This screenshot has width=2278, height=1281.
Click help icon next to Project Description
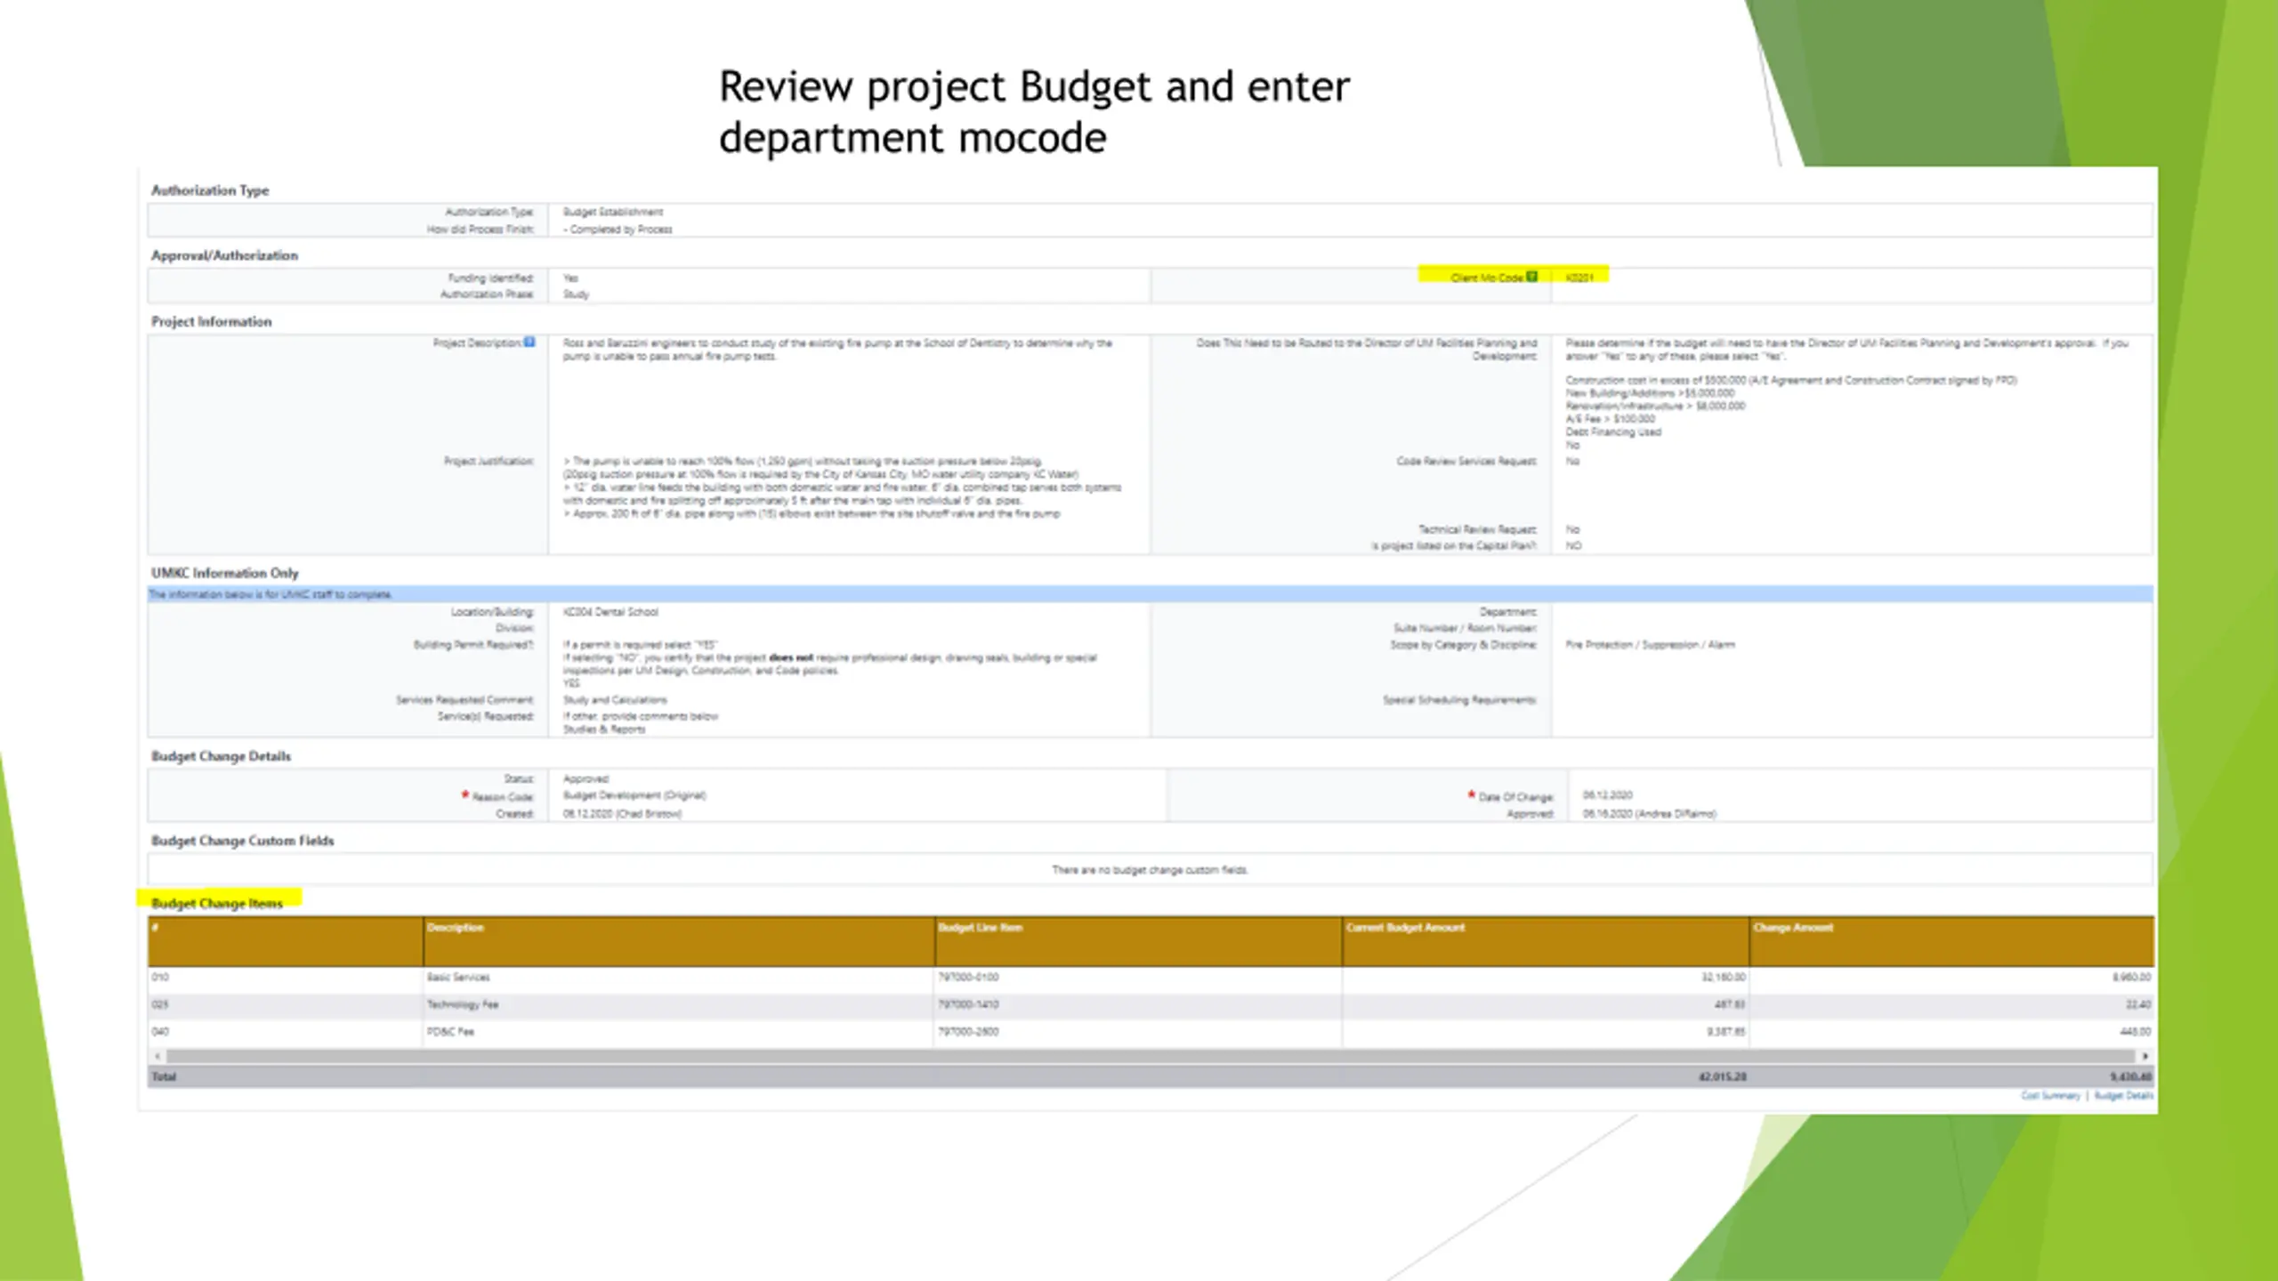(529, 342)
